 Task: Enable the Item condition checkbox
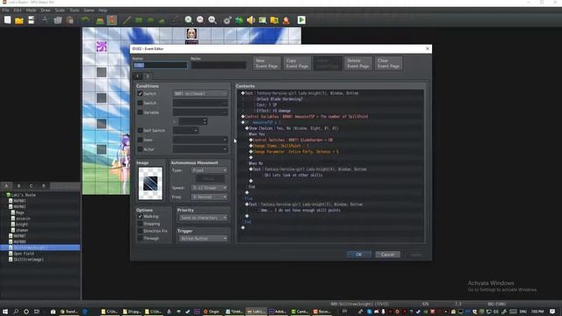[140, 140]
